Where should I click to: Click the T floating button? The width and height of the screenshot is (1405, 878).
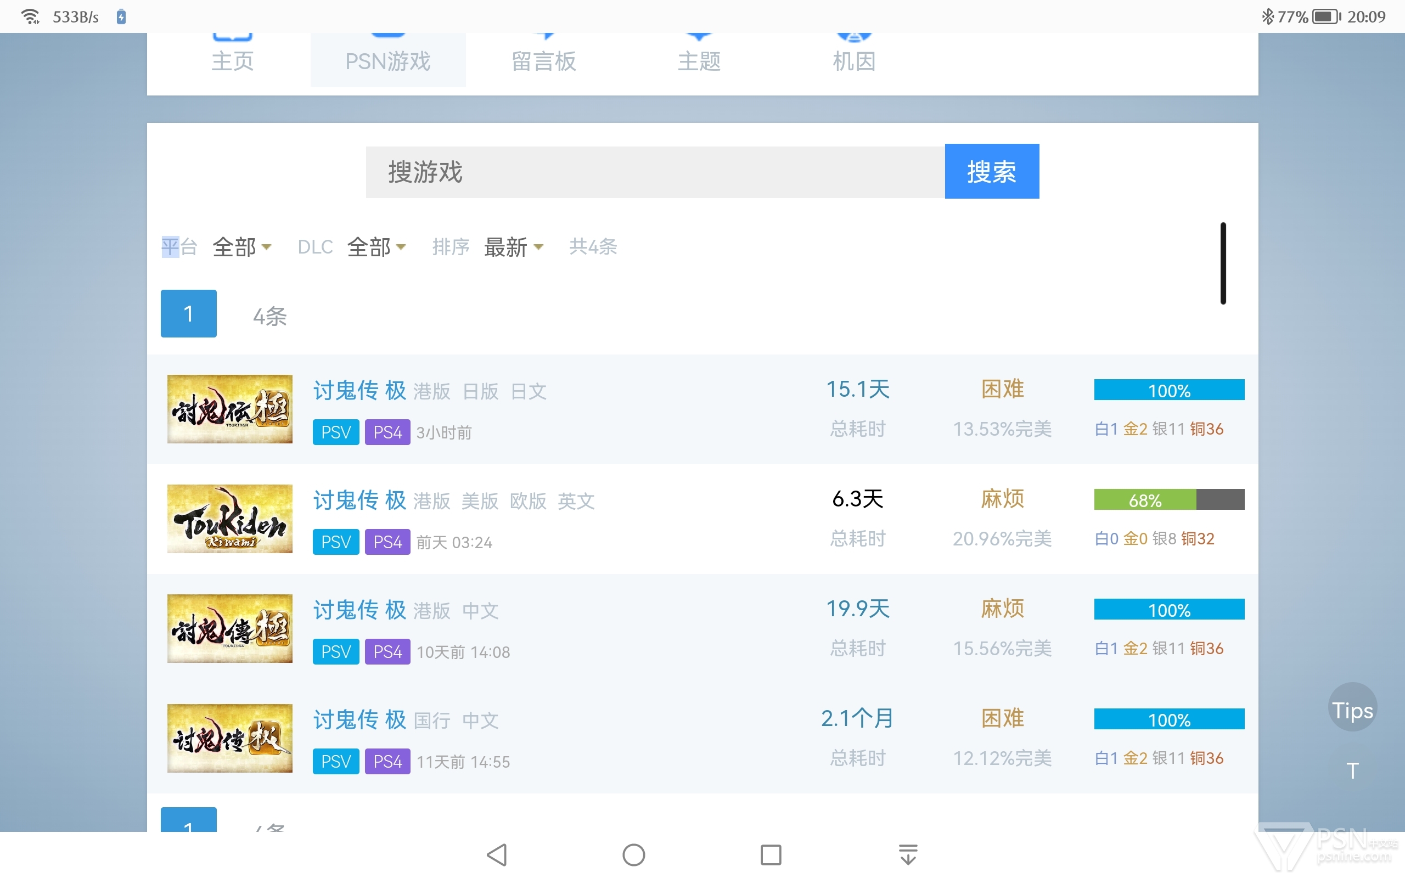pyautogui.click(x=1353, y=770)
